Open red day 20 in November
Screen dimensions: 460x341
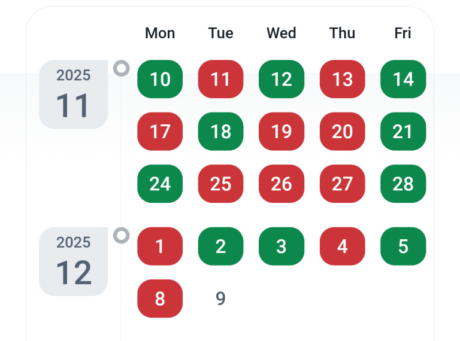click(342, 131)
